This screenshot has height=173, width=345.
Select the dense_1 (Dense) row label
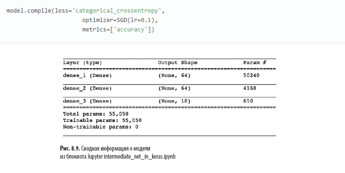point(87,76)
